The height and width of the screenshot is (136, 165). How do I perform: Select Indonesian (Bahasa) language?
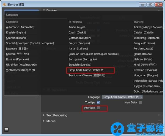tap(148, 81)
